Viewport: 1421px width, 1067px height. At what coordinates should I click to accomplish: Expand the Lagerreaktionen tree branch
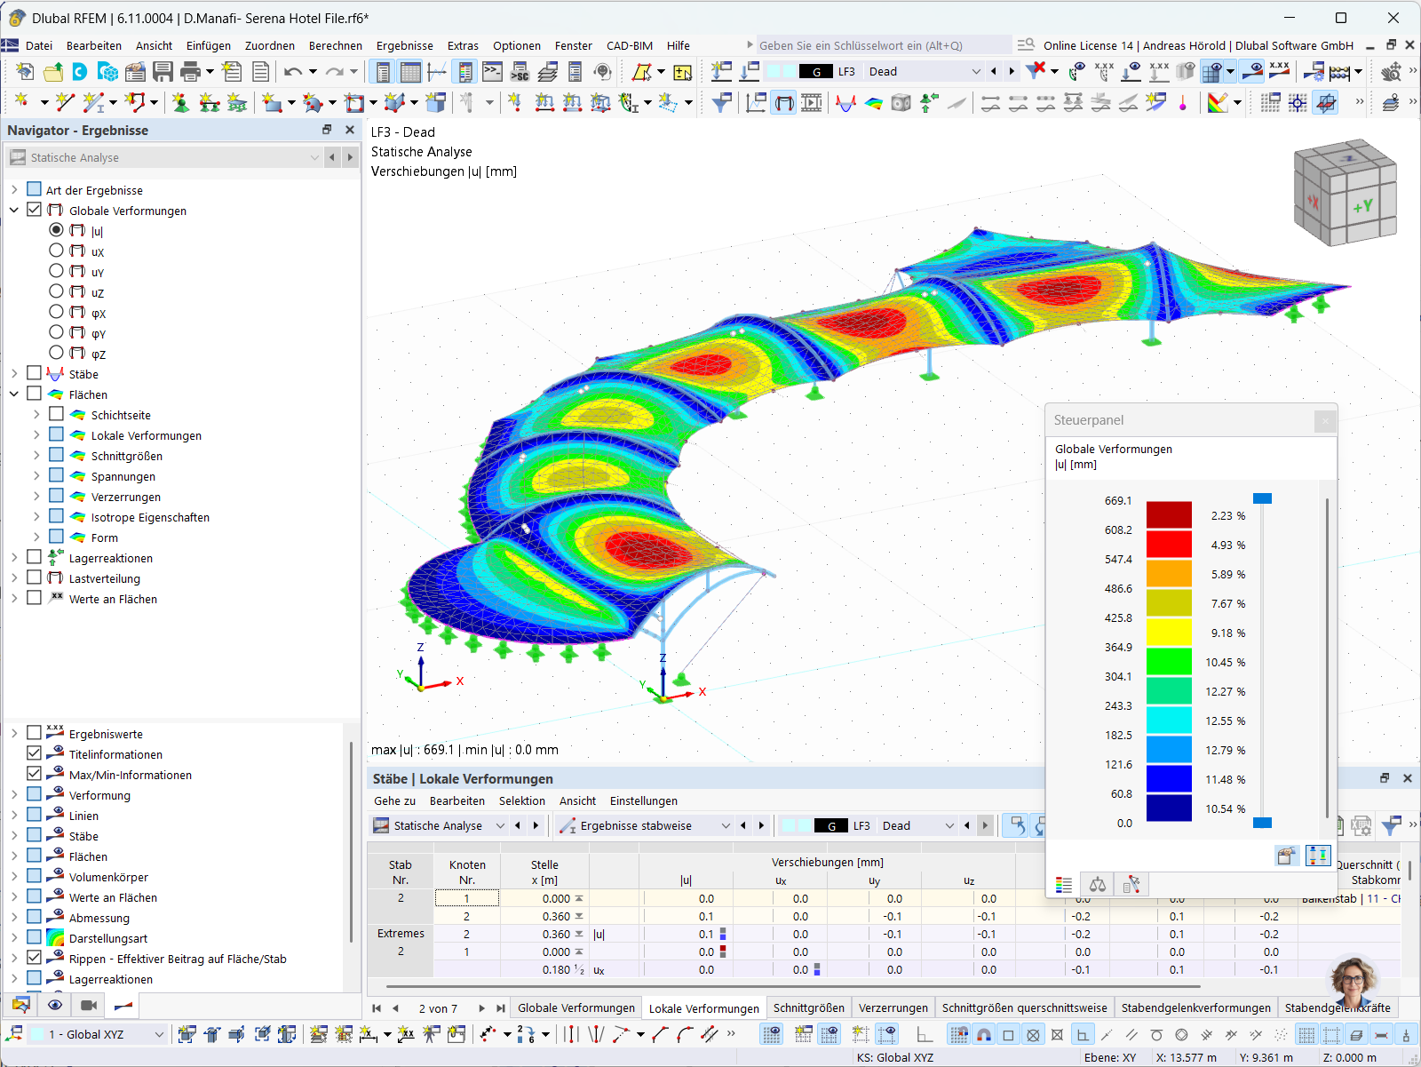click(x=13, y=557)
